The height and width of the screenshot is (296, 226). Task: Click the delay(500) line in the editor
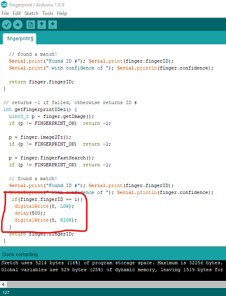click(30, 213)
